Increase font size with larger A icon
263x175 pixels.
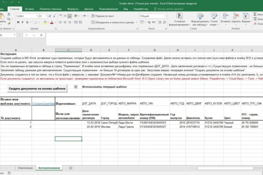pos(50,16)
